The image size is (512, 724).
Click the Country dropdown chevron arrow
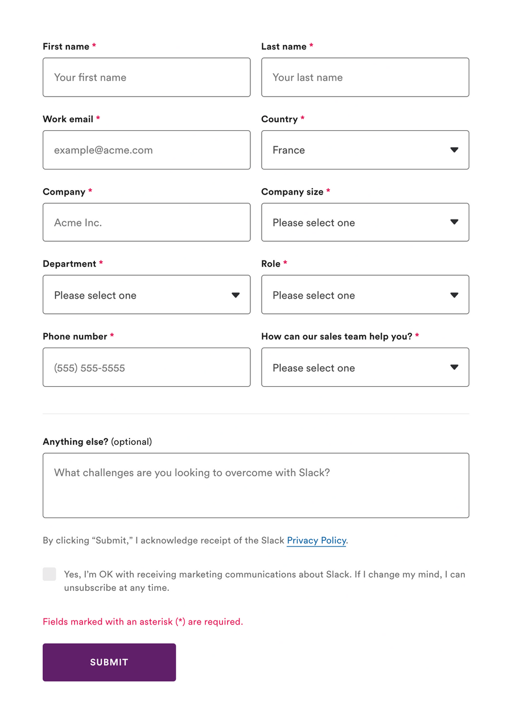pyautogui.click(x=454, y=150)
